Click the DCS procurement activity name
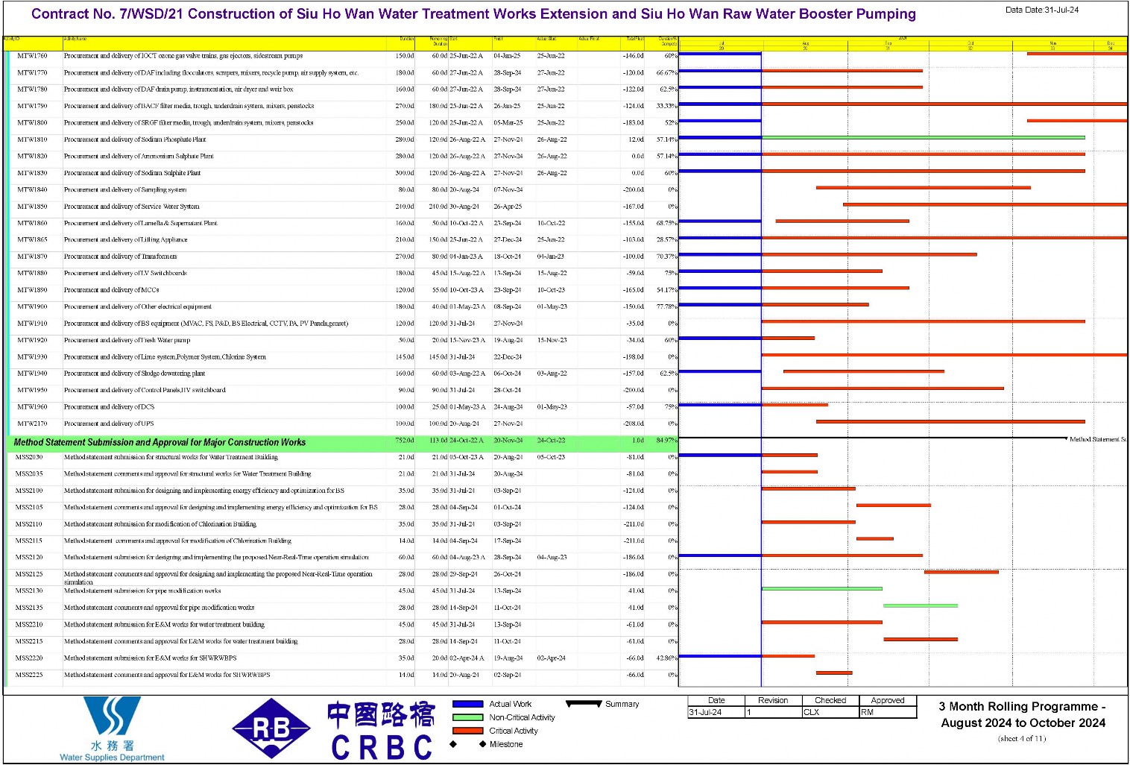 109,407
